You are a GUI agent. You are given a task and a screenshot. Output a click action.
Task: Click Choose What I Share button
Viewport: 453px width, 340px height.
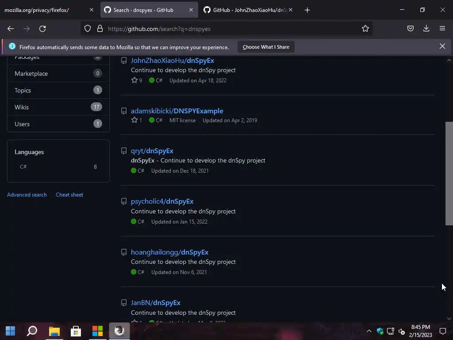tap(266, 47)
